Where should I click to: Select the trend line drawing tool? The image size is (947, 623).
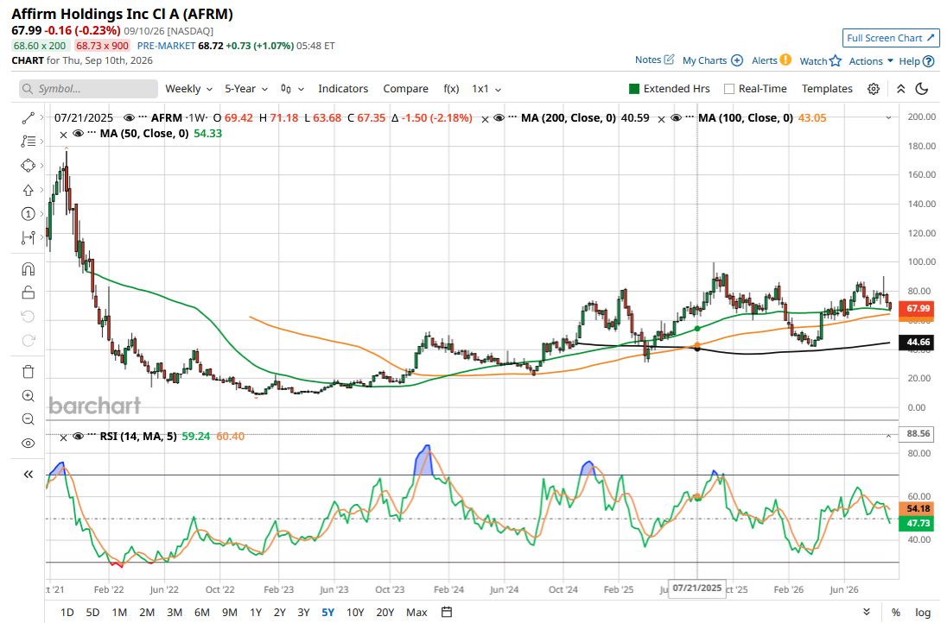pos(28,118)
